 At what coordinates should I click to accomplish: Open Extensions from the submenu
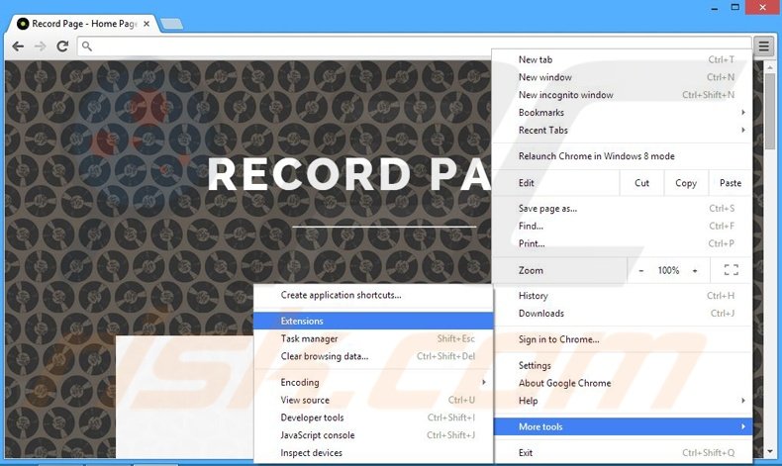click(373, 321)
